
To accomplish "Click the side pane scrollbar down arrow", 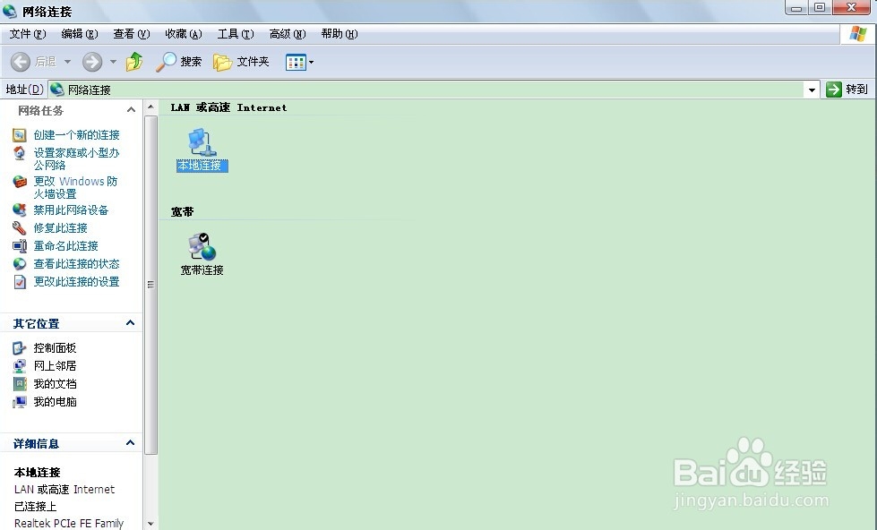I will [150, 524].
